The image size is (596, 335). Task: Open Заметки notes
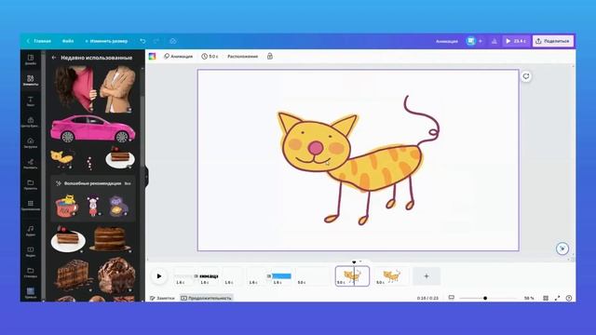point(162,298)
